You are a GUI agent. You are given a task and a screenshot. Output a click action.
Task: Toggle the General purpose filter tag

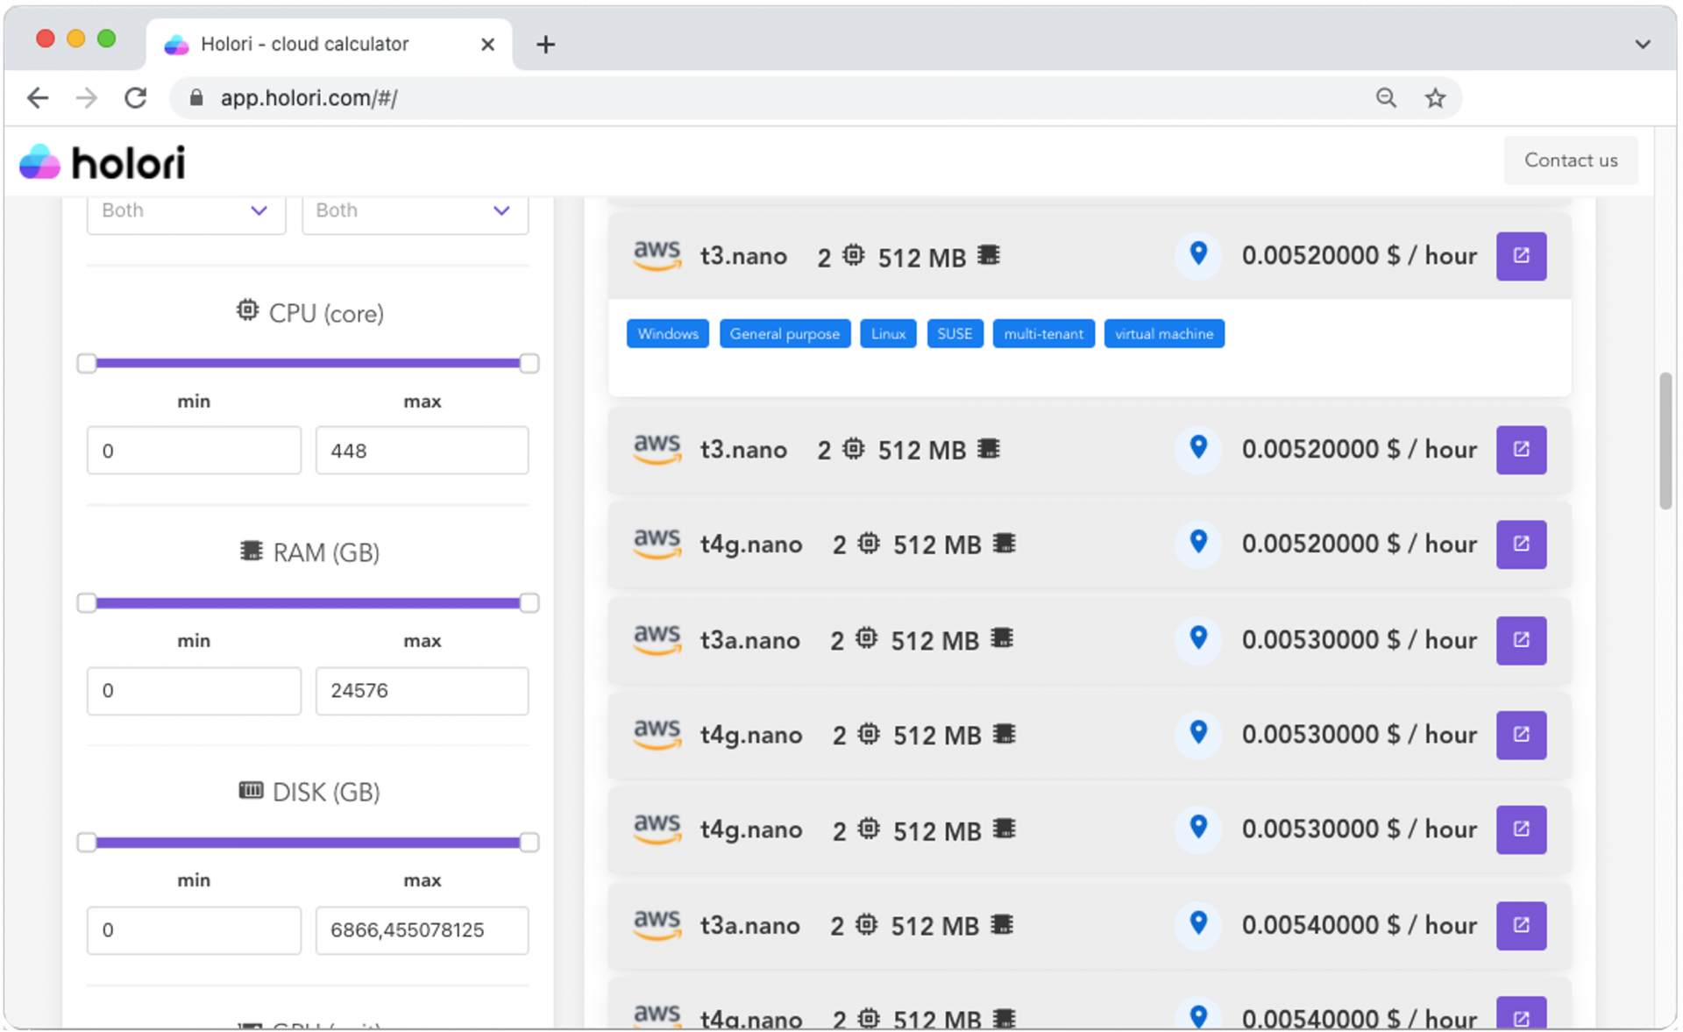click(x=785, y=333)
